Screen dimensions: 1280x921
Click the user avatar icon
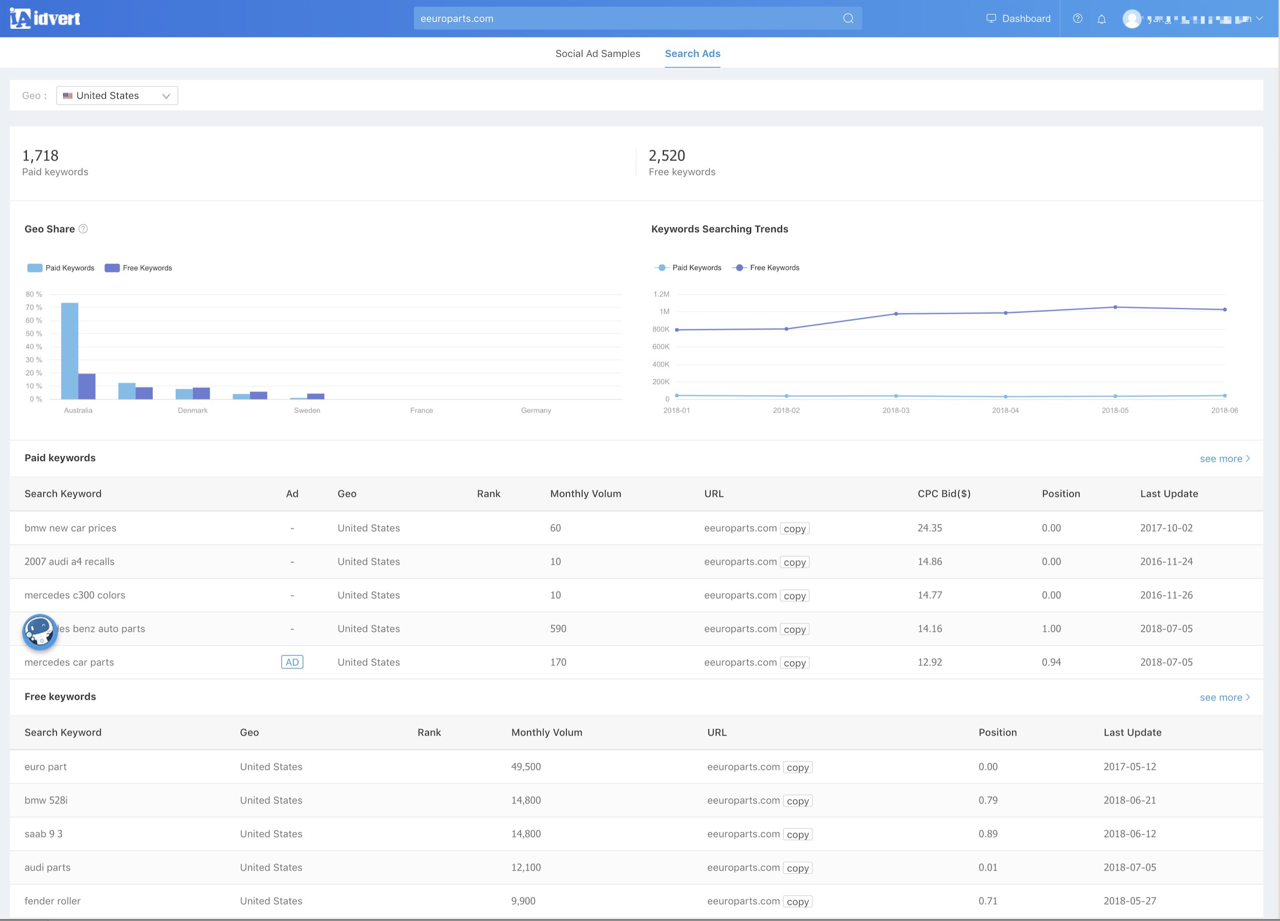click(x=1132, y=19)
